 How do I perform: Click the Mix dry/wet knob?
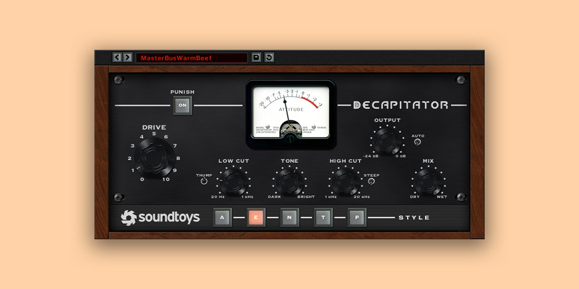(428, 182)
